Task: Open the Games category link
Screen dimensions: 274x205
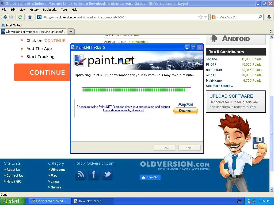Action: click(56, 187)
